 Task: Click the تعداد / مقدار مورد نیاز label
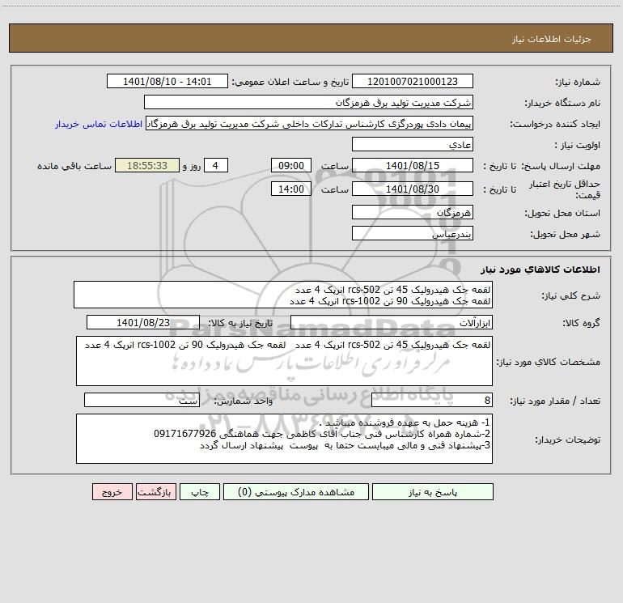tap(555, 401)
